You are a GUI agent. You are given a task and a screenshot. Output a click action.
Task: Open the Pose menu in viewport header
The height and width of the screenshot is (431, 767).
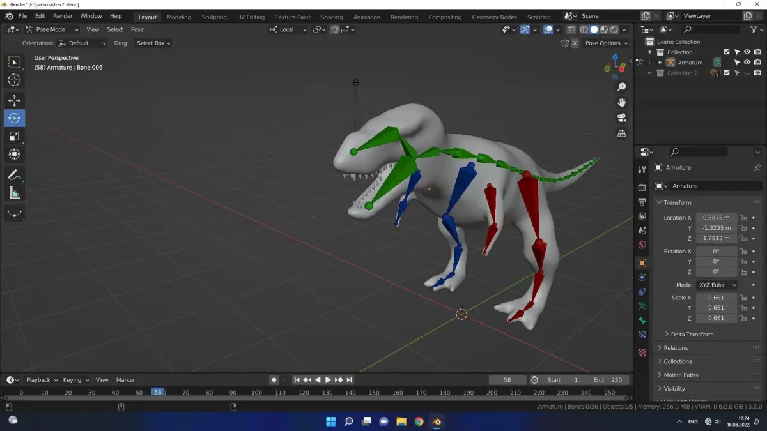tap(137, 29)
